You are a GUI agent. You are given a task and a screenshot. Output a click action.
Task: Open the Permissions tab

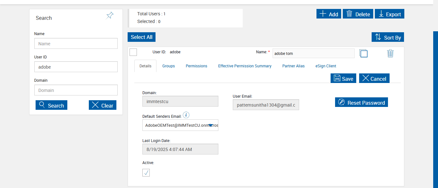pos(197,66)
